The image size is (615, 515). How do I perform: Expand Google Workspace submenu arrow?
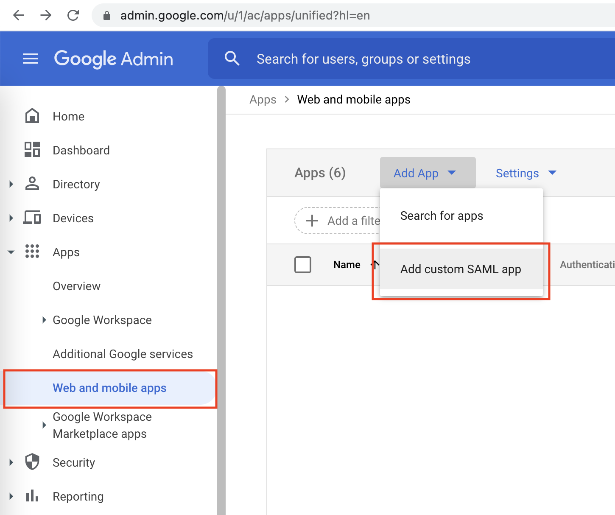point(44,319)
